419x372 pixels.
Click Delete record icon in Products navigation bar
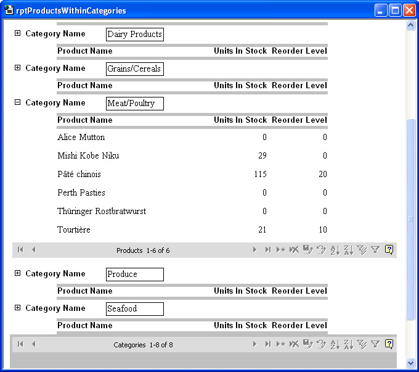point(294,250)
